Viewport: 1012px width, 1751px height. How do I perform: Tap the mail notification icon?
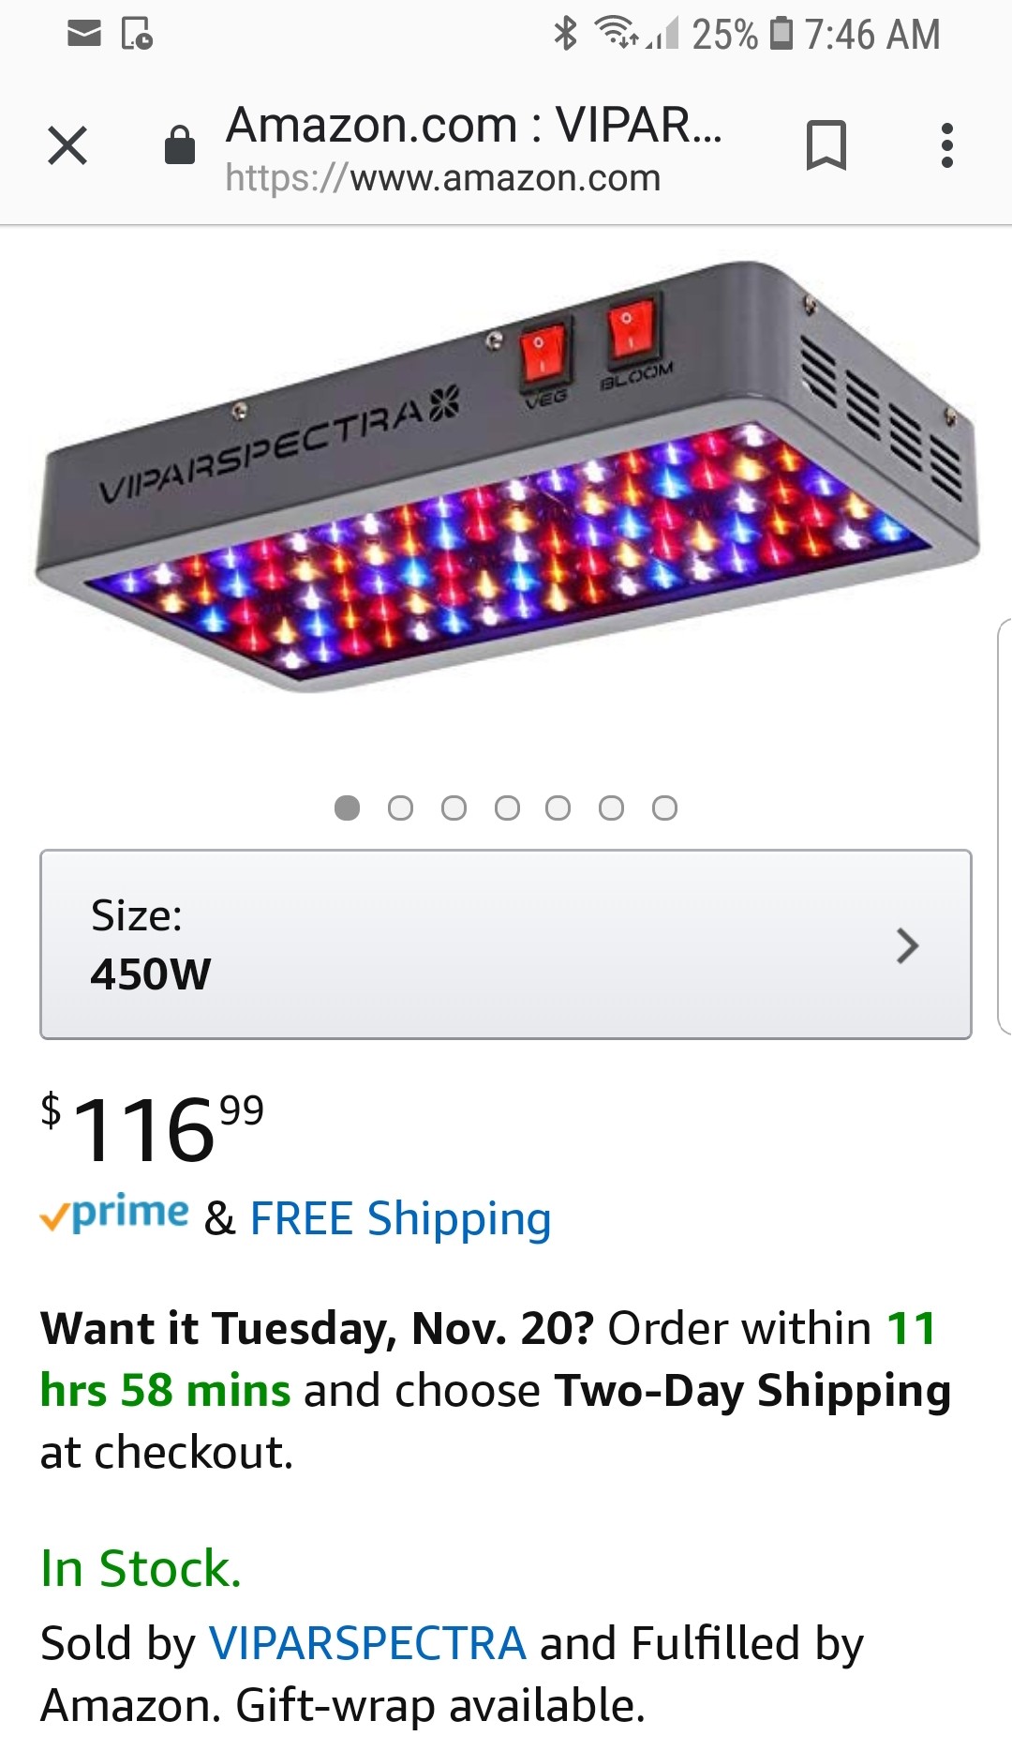pos(84,35)
